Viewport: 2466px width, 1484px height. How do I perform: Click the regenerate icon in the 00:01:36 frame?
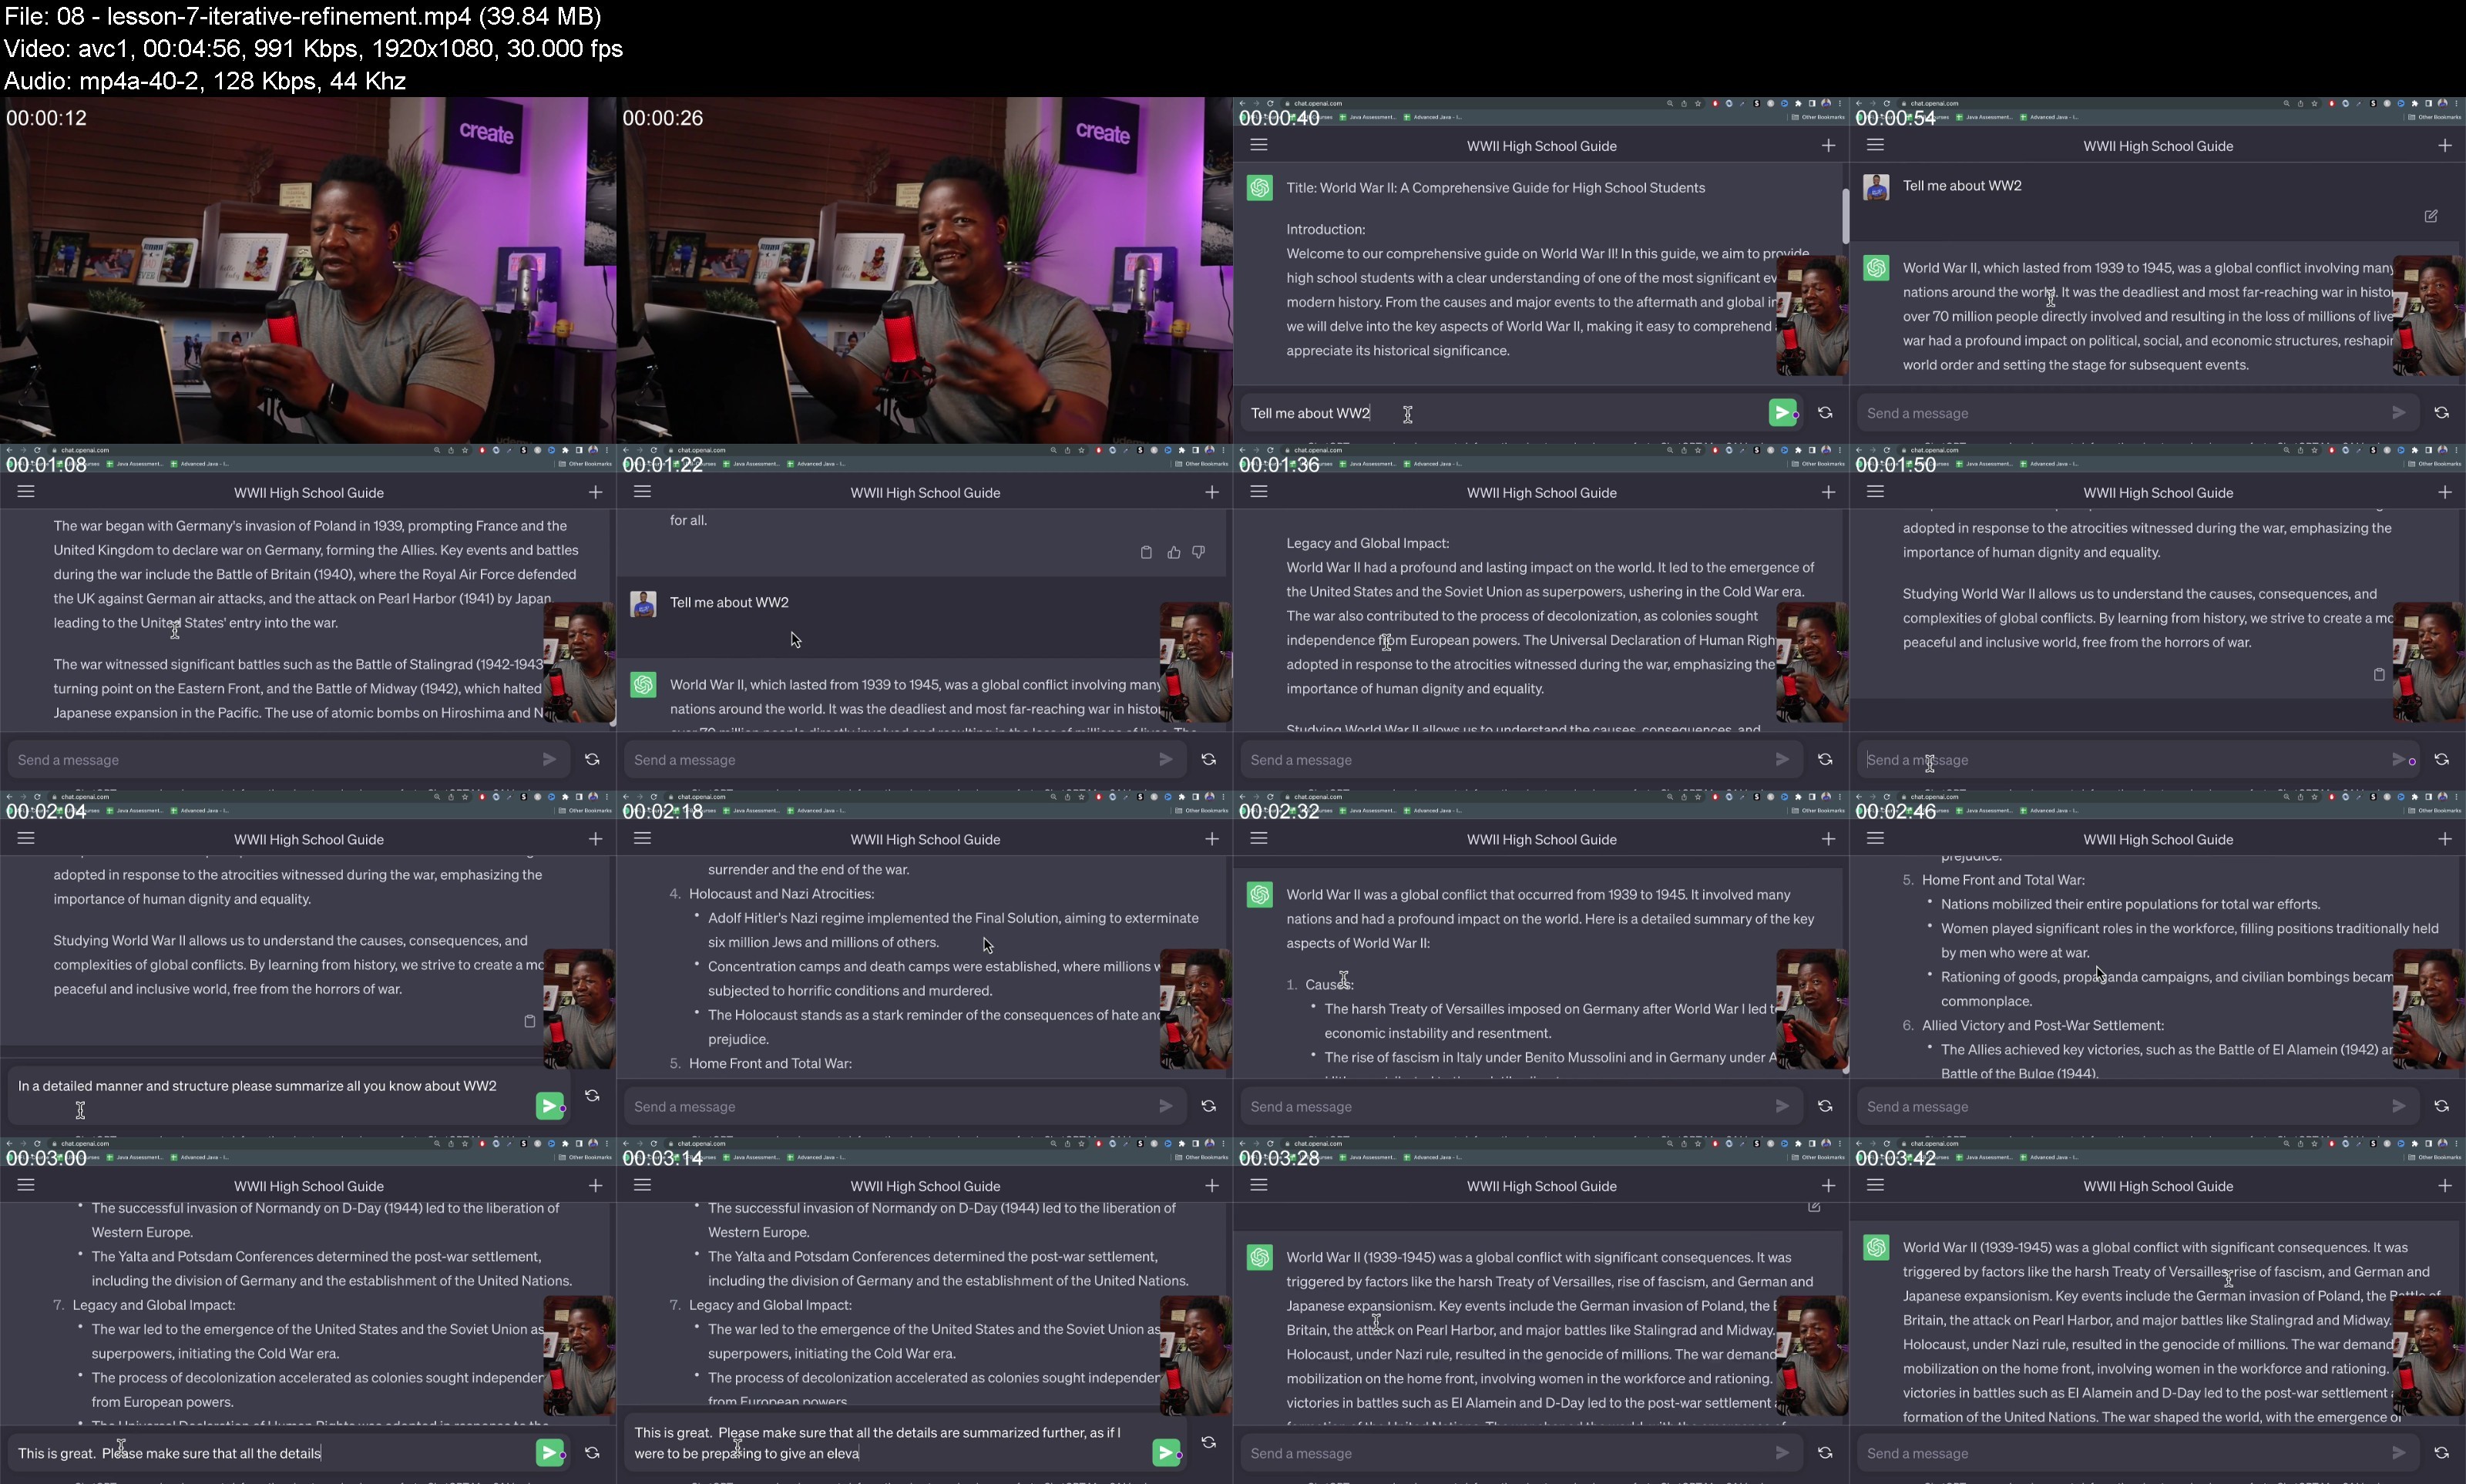tap(1825, 759)
